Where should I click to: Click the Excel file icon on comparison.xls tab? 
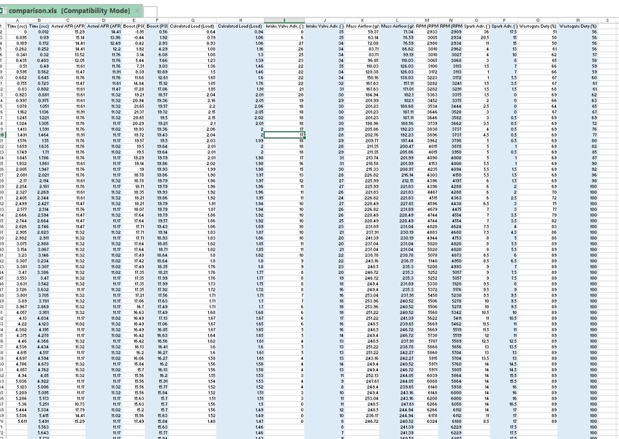[3, 11]
